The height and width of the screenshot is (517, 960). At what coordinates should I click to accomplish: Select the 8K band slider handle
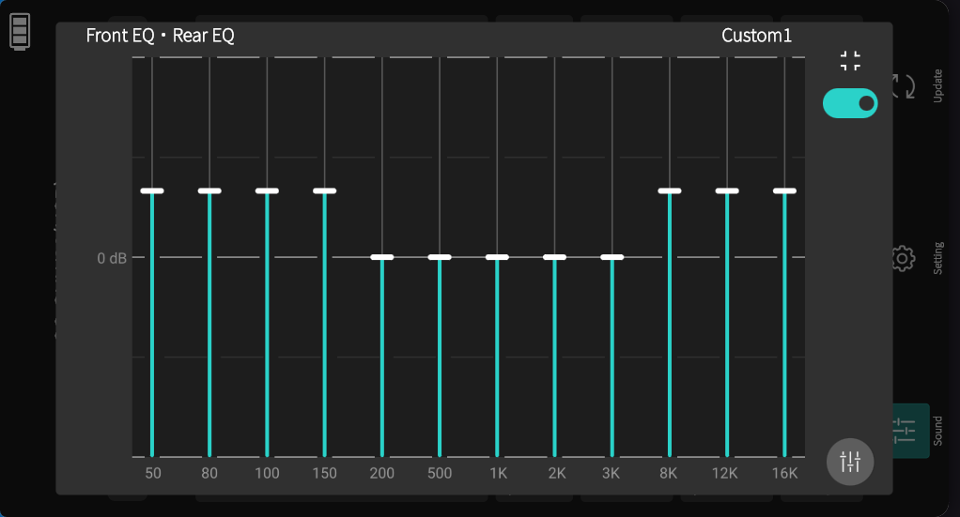point(670,190)
